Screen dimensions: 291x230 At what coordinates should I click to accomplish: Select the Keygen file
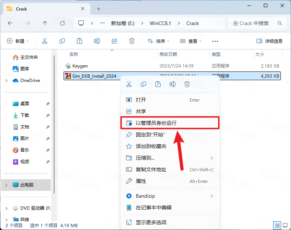(x=80, y=66)
